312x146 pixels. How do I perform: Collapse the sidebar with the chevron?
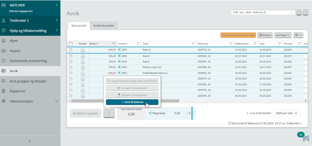click(30, 141)
